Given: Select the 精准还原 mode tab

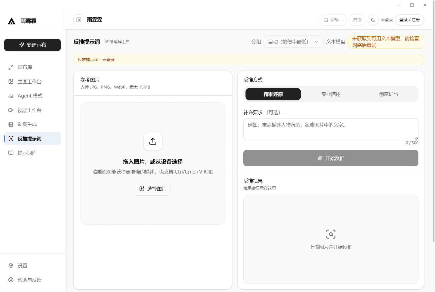Looking at the screenshot, I should [x=273, y=94].
